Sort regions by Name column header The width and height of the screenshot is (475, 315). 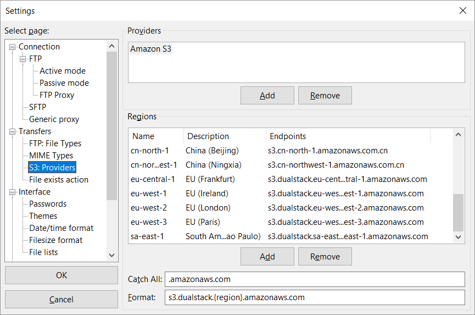pyautogui.click(x=156, y=136)
